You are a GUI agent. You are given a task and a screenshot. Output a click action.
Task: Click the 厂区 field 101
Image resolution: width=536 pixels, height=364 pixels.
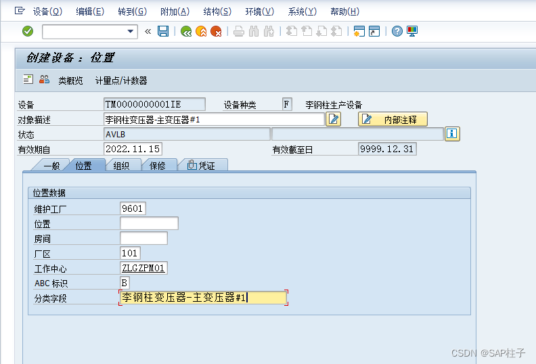(130, 253)
